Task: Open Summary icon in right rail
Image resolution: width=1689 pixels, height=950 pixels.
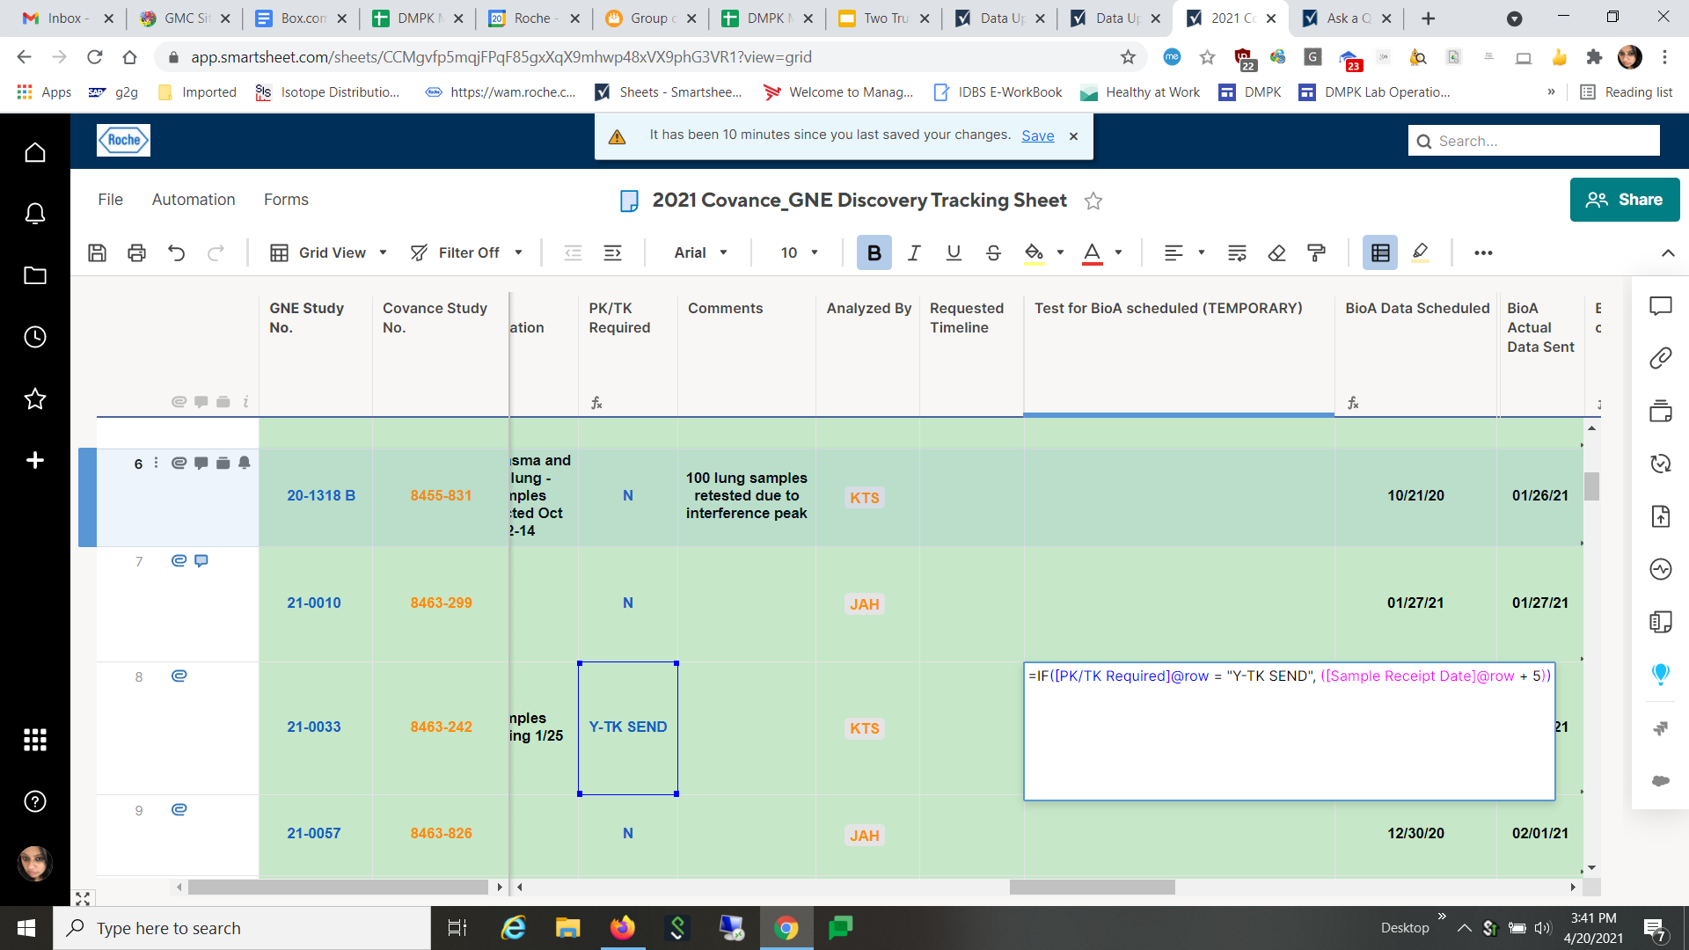Action: click(1661, 622)
